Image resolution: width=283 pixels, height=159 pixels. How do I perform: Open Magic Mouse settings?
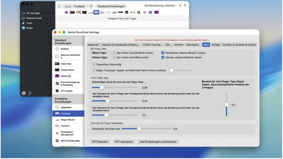[x=68, y=119]
